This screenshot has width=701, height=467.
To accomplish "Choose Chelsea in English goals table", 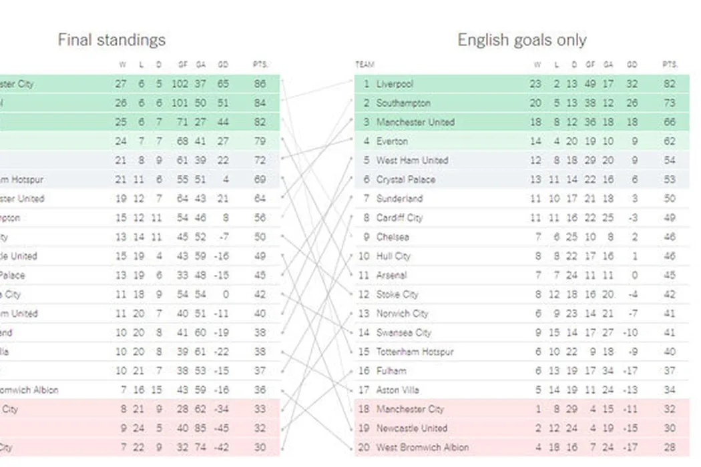I will [393, 237].
